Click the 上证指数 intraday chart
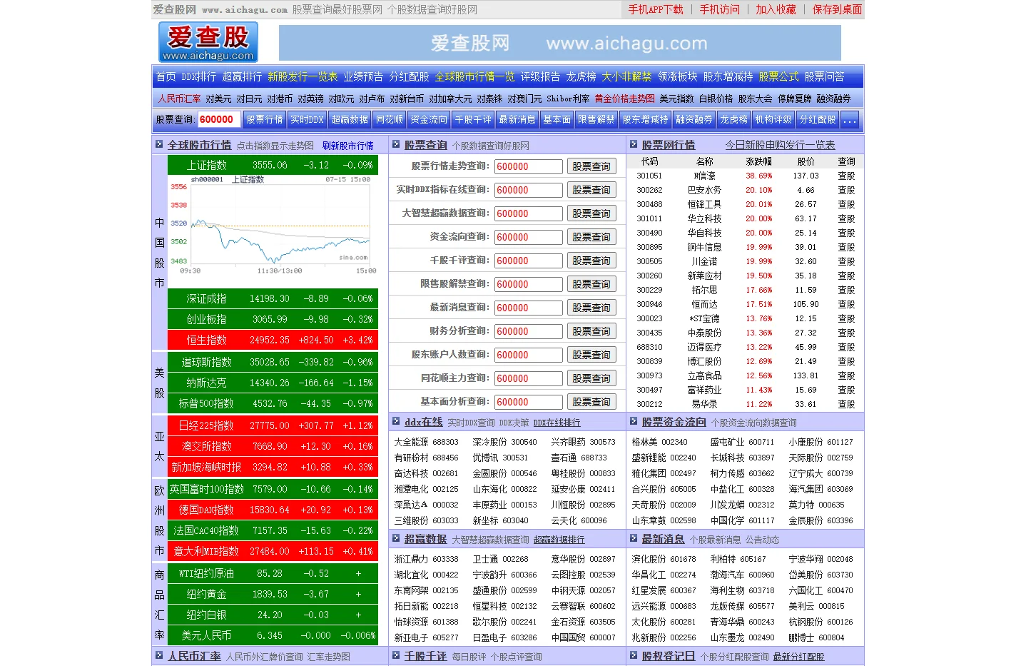This screenshot has width=1016, height=666. (273, 225)
